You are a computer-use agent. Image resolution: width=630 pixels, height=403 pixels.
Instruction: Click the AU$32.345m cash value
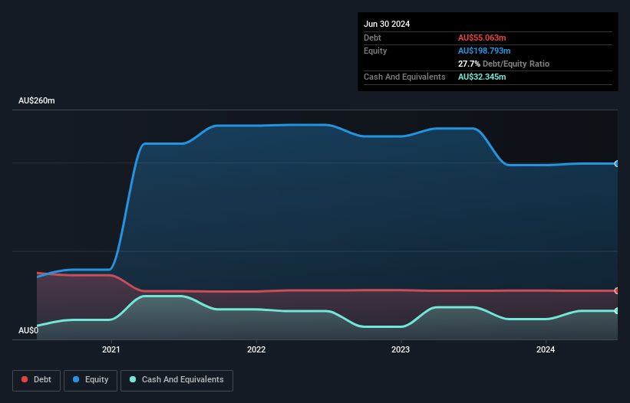pyautogui.click(x=482, y=77)
